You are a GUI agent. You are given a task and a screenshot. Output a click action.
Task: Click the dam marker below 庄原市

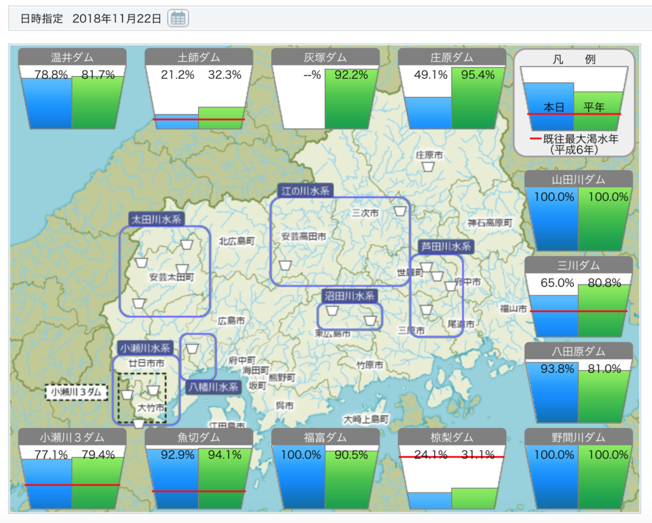tap(429, 167)
